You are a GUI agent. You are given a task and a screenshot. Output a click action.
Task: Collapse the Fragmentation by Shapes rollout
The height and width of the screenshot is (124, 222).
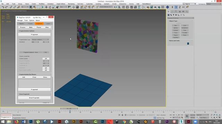(x=28, y=74)
